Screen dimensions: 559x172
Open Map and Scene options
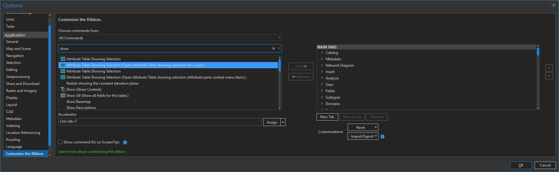coord(26,49)
